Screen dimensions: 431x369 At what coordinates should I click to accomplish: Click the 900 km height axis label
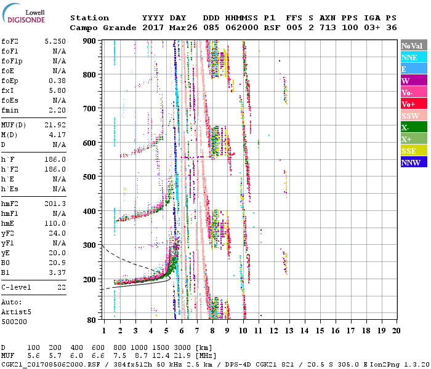tap(90, 41)
